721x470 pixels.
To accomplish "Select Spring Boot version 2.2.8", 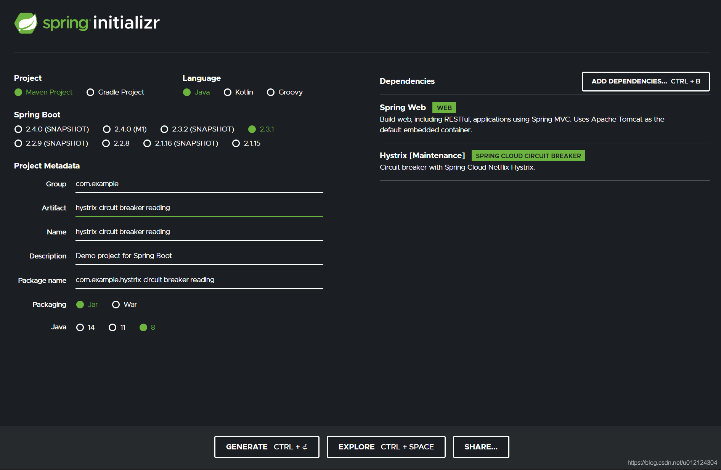I will (x=116, y=143).
